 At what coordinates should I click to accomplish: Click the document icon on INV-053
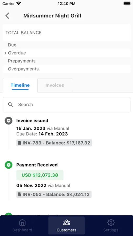click(20, 194)
